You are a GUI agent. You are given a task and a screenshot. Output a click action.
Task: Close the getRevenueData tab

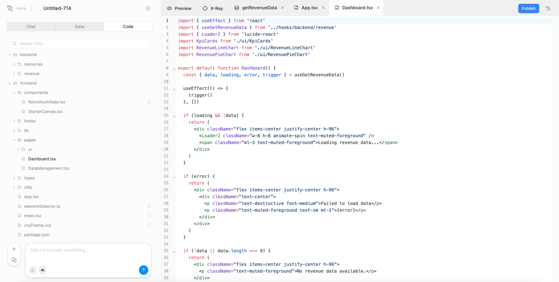click(282, 8)
